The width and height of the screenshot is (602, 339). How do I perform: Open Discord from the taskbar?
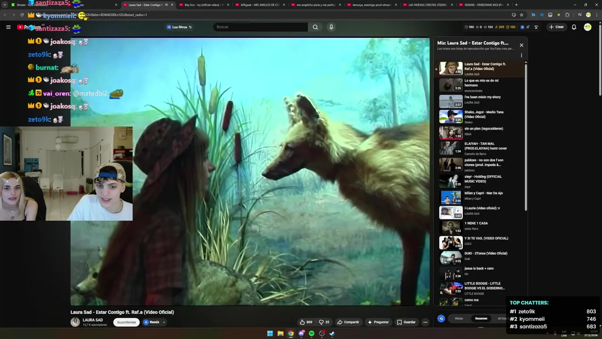tap(301, 333)
